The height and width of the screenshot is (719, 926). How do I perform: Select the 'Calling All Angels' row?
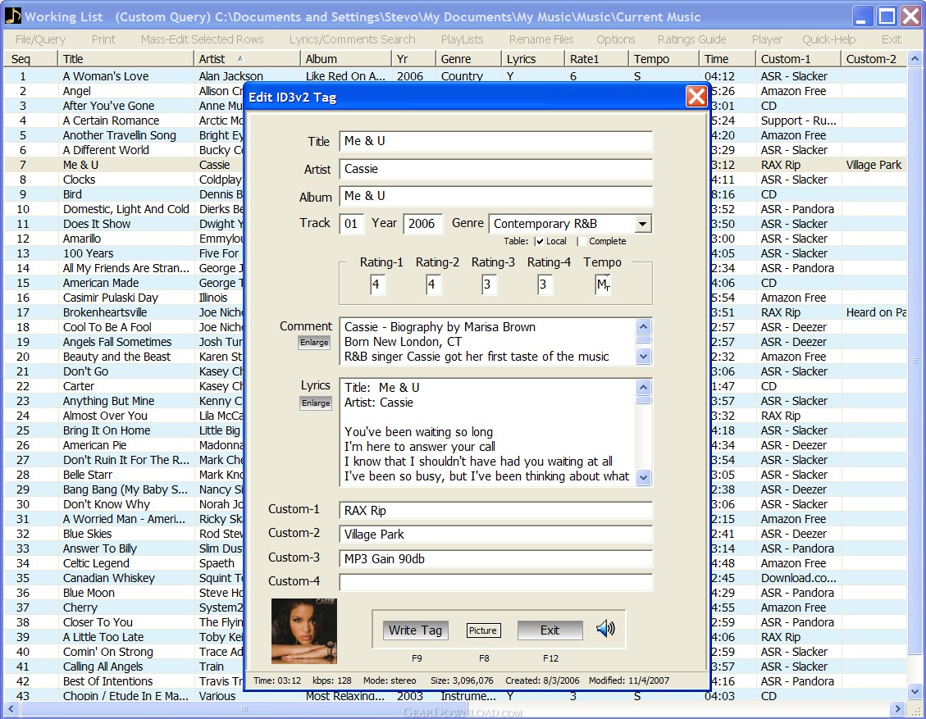click(x=124, y=667)
